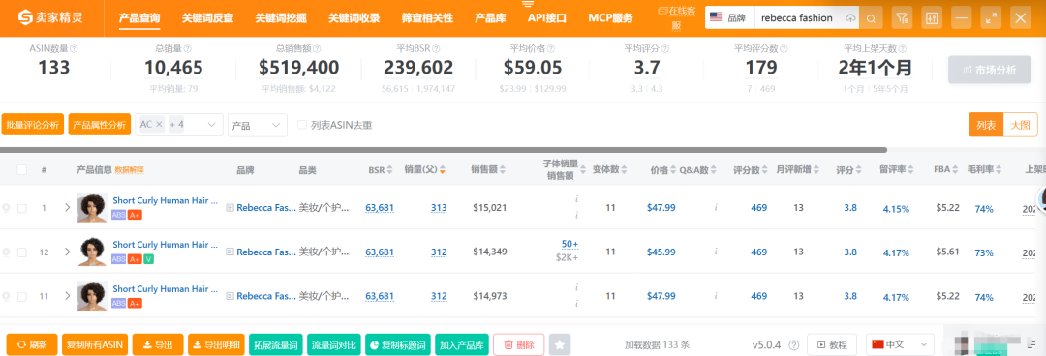Click the cloud upload icon in search box
The height and width of the screenshot is (356, 1046).
click(850, 18)
